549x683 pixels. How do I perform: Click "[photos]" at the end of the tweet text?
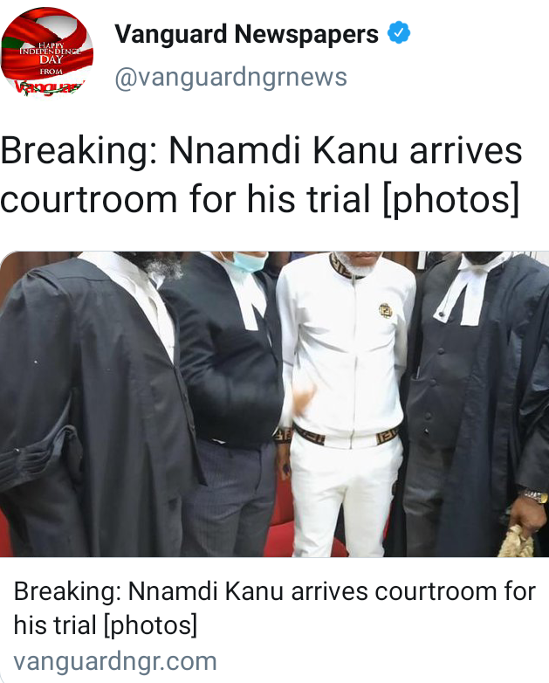click(x=451, y=200)
